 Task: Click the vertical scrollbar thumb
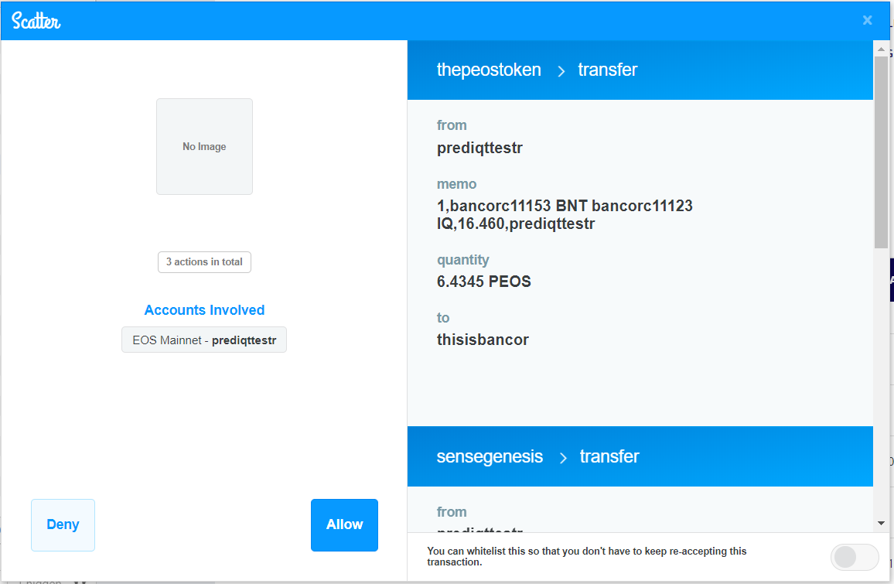coord(881,152)
